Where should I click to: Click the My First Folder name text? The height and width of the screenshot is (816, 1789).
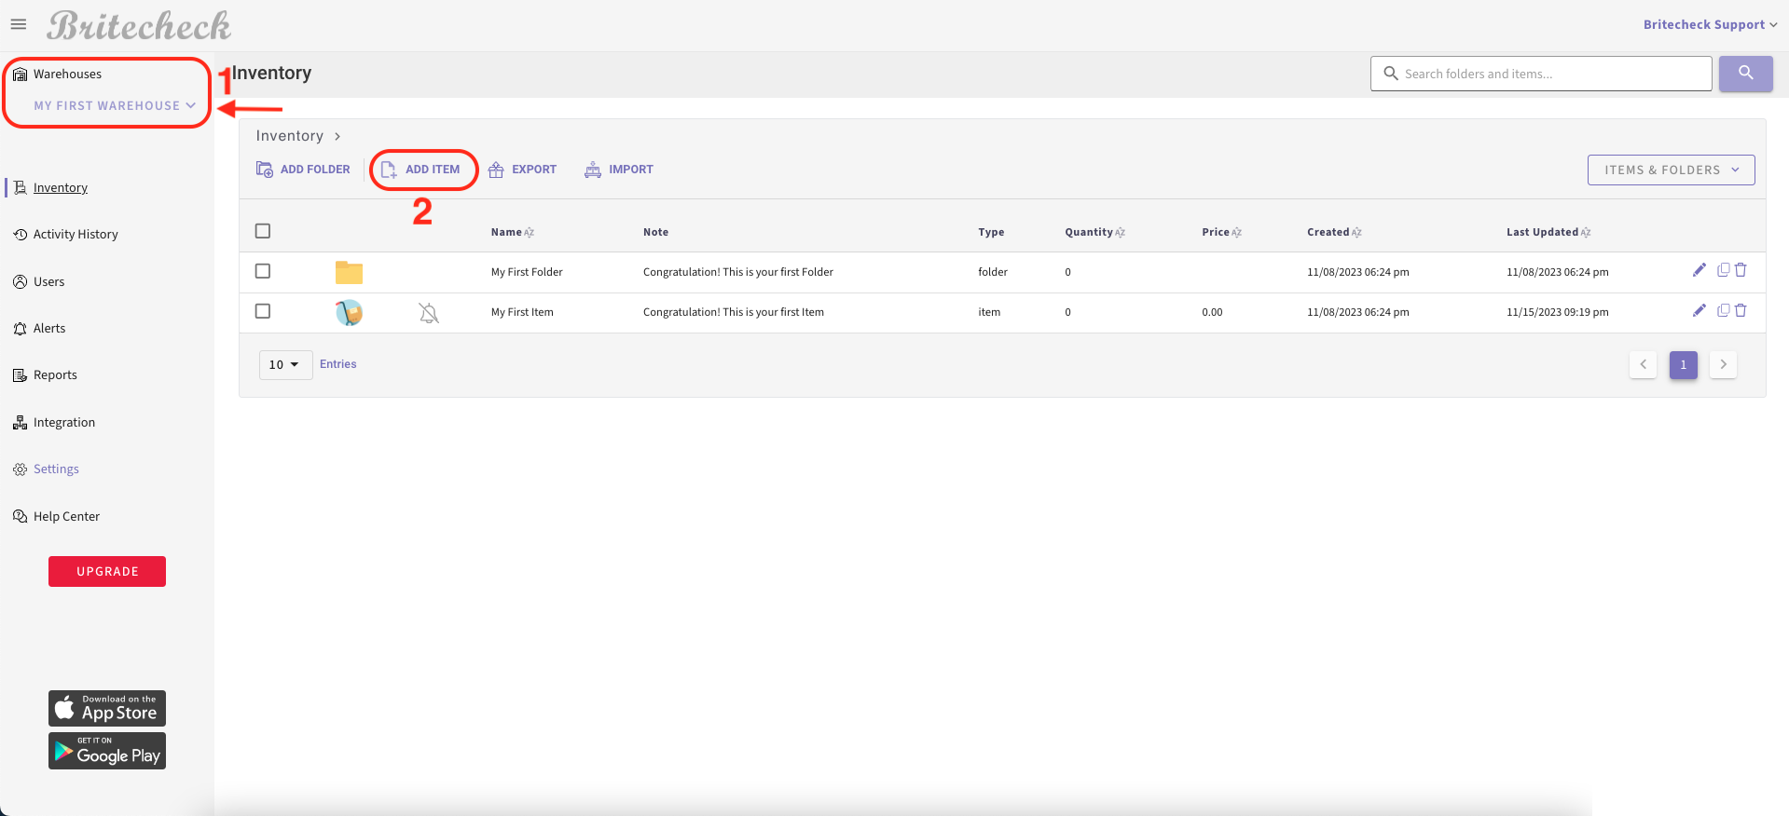(x=527, y=272)
